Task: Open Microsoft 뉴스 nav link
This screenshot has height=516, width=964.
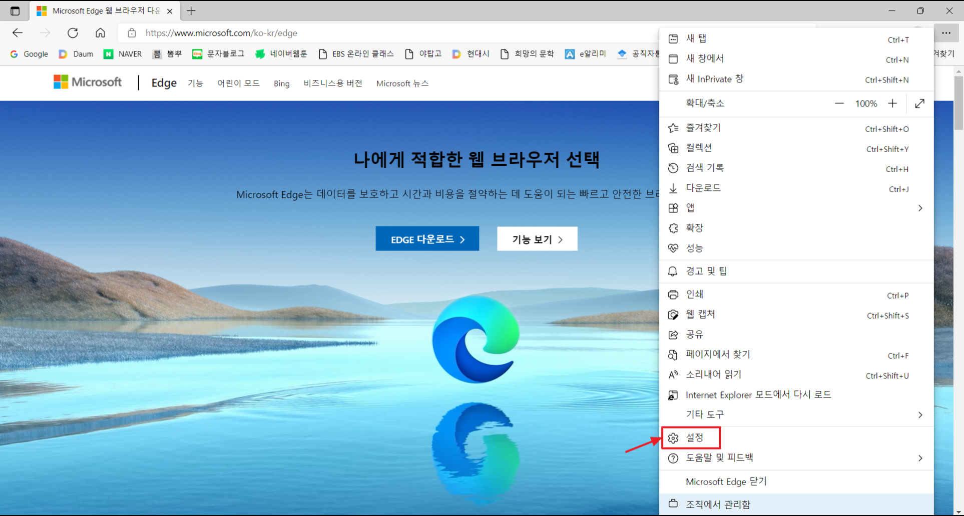Action: [402, 83]
